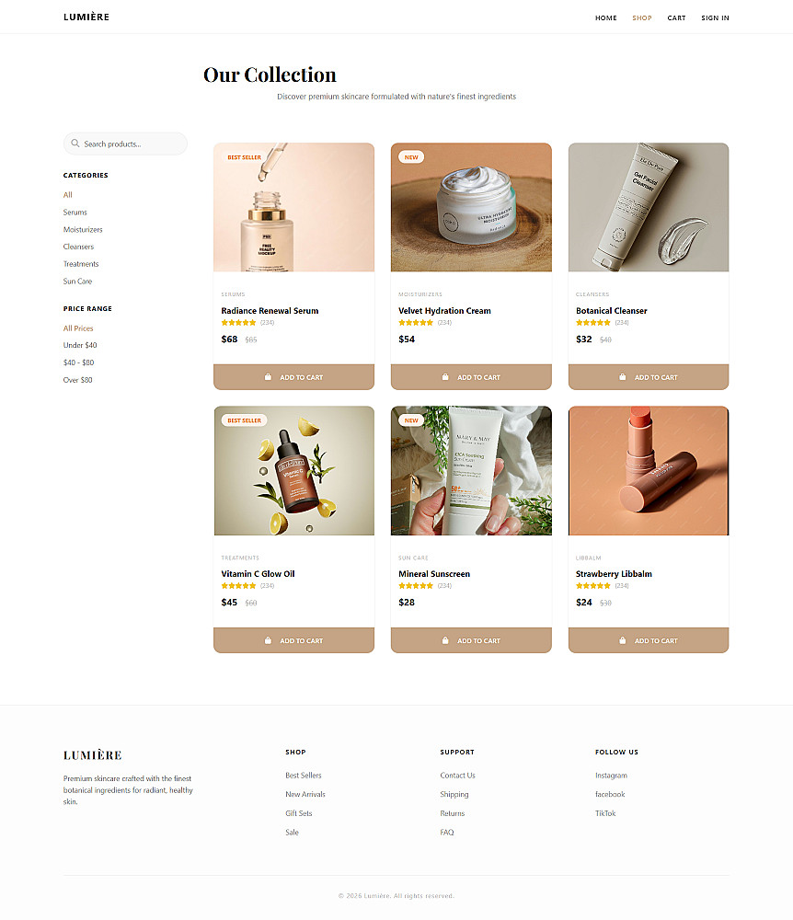Click bag icon on Mineral Sunscreen button
This screenshot has width=793, height=920.
[x=445, y=640]
